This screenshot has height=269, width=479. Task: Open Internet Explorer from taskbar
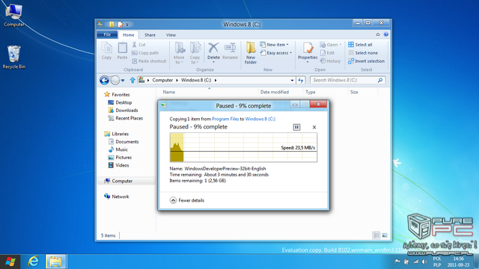[x=34, y=262]
